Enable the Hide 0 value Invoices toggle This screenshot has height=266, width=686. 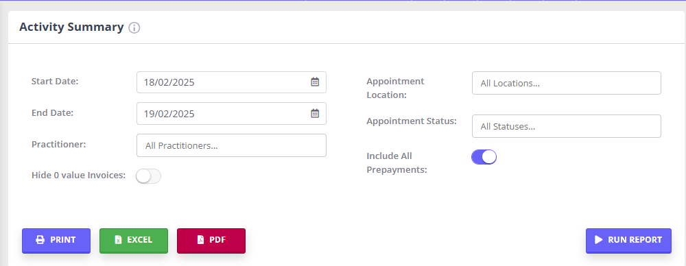click(148, 176)
